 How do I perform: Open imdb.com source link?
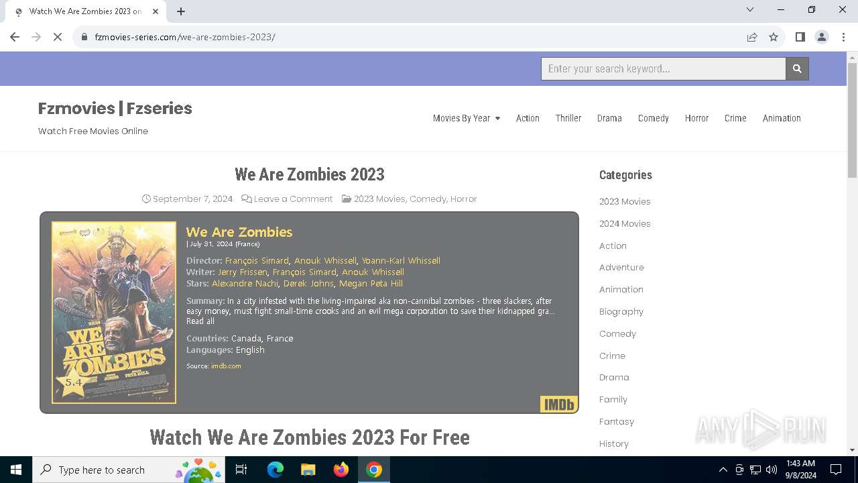click(x=226, y=366)
